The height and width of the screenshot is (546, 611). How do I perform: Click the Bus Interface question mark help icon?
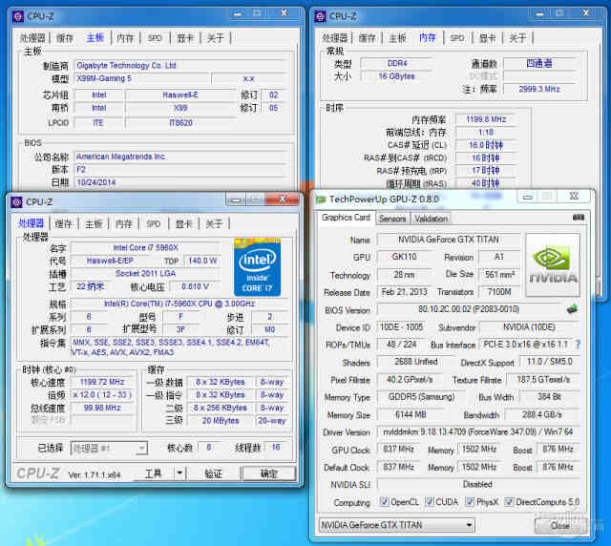[578, 345]
